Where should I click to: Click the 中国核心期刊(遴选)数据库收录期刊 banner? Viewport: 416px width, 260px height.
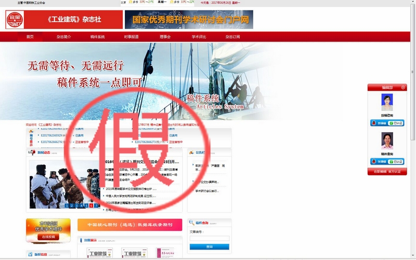(x=129, y=225)
